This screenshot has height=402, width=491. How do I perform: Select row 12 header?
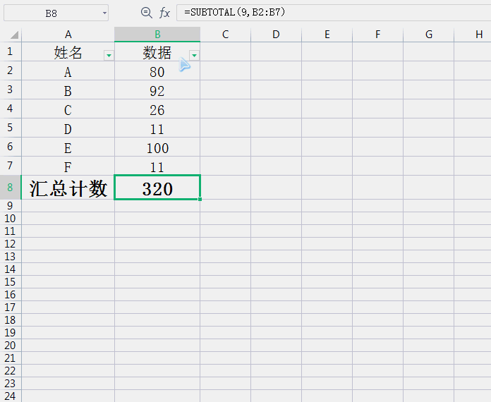click(x=11, y=243)
